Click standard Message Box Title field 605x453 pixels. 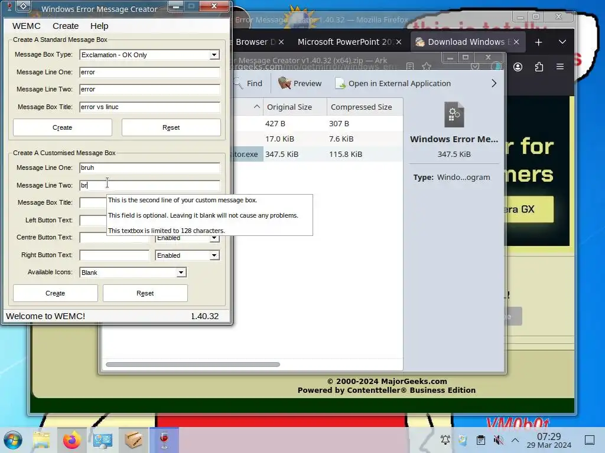[149, 107]
